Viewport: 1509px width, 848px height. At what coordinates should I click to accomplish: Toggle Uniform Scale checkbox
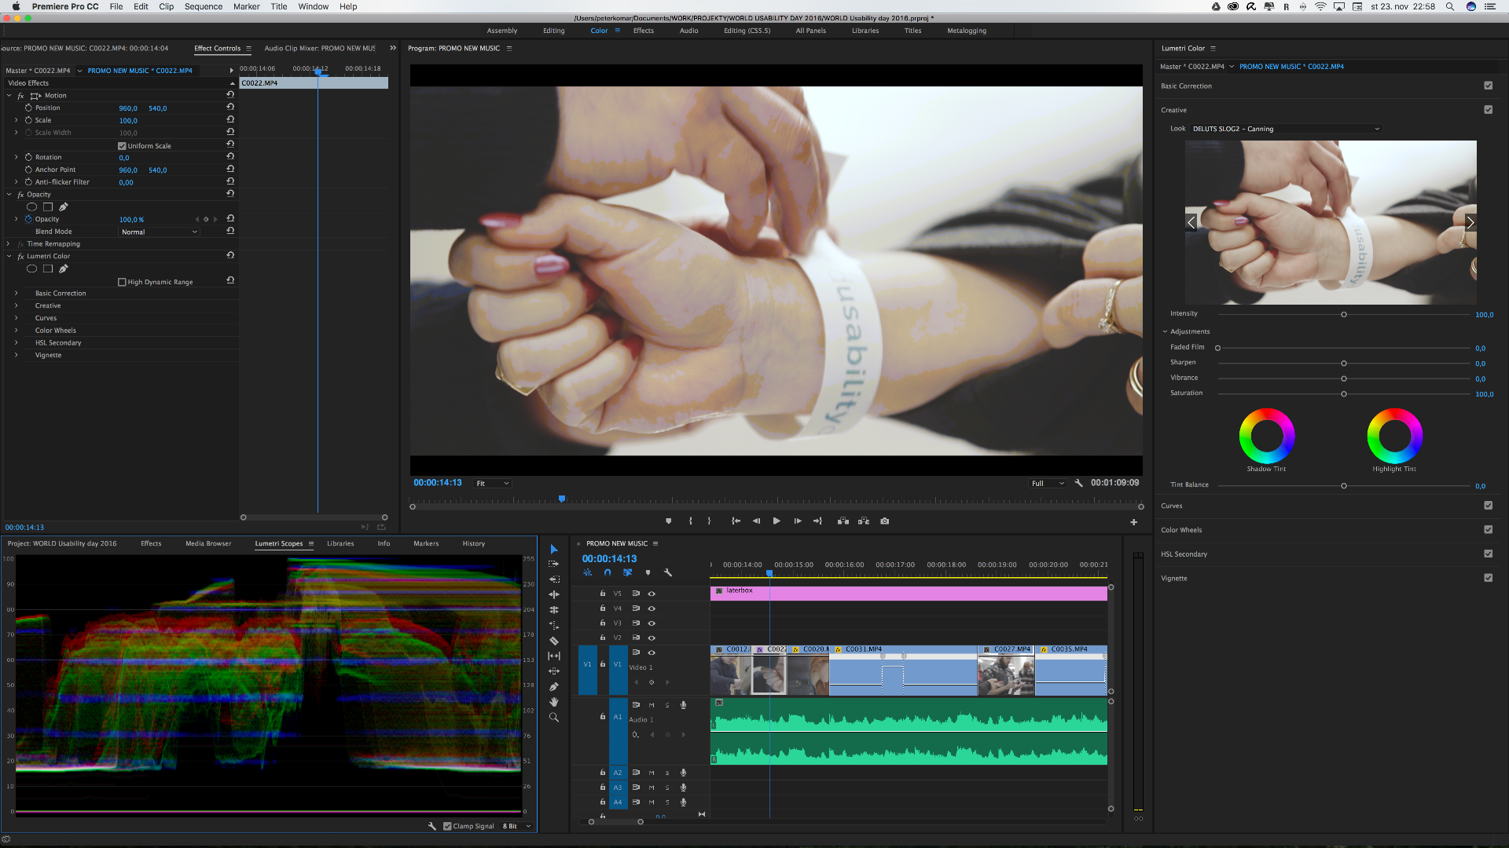pyautogui.click(x=122, y=146)
